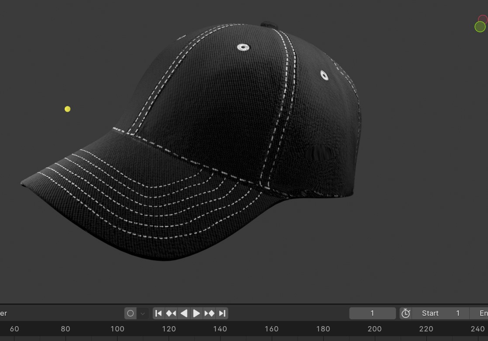Toggle the auto keying record button
This screenshot has height=341, width=488.
coord(130,313)
